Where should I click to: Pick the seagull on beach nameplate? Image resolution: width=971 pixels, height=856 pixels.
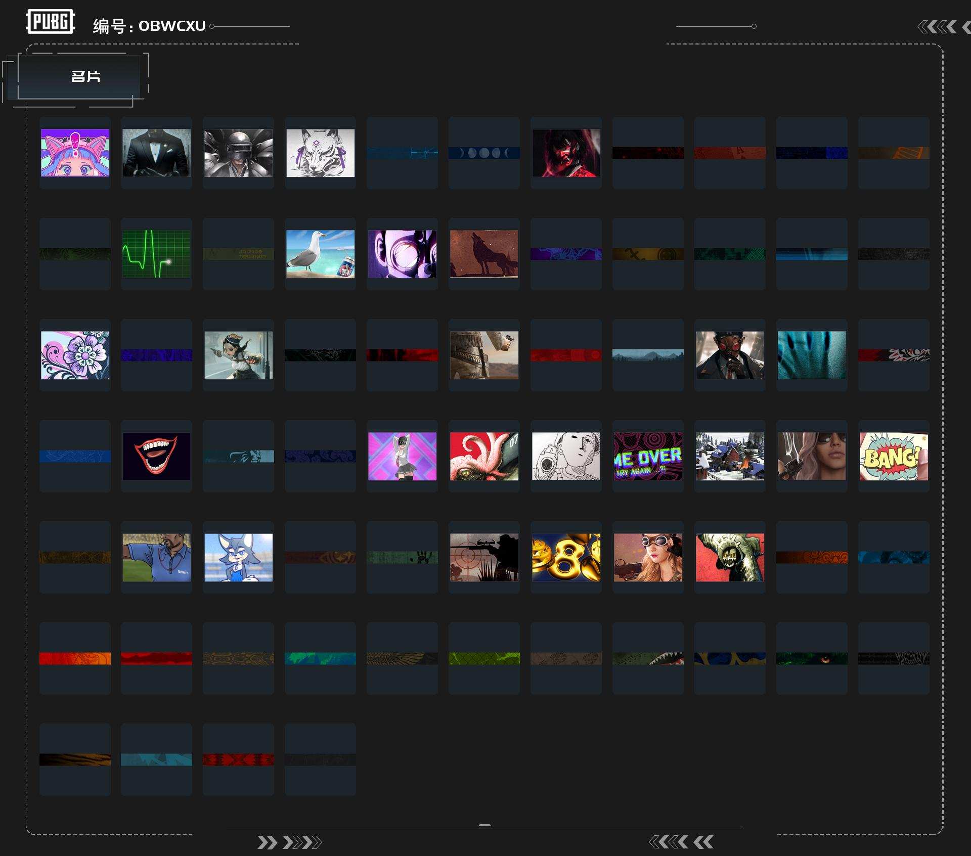321,254
